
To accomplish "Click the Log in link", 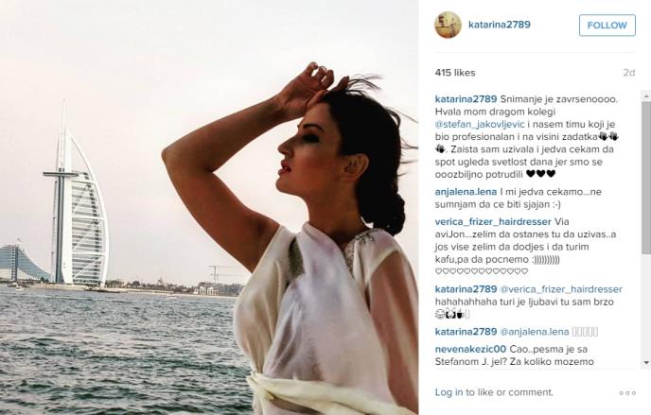I will click(449, 392).
